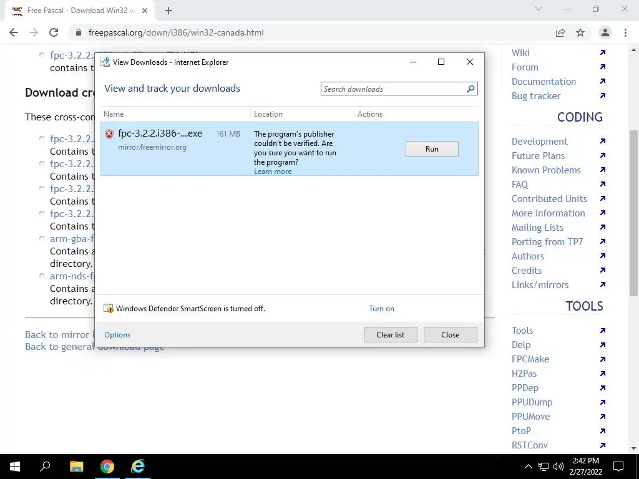Viewport: 639px width, 479px height.
Task: Click the Location column header
Action: point(268,114)
